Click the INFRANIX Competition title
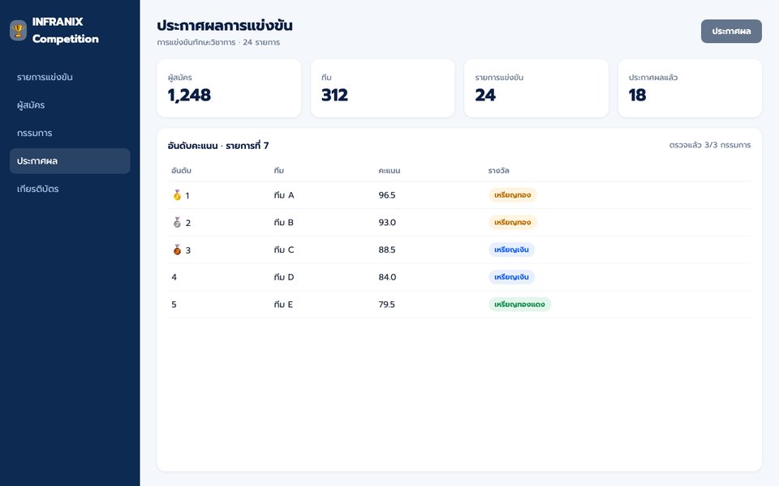The height and width of the screenshot is (486, 779). (x=65, y=30)
